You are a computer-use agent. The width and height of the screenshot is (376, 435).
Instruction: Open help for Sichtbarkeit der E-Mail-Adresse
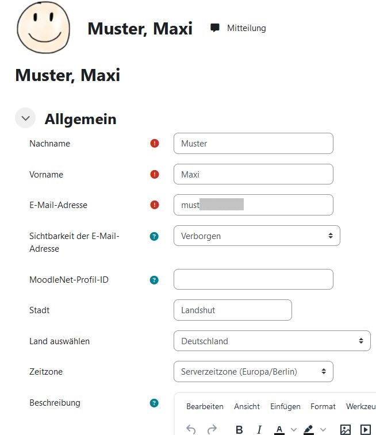tap(154, 236)
